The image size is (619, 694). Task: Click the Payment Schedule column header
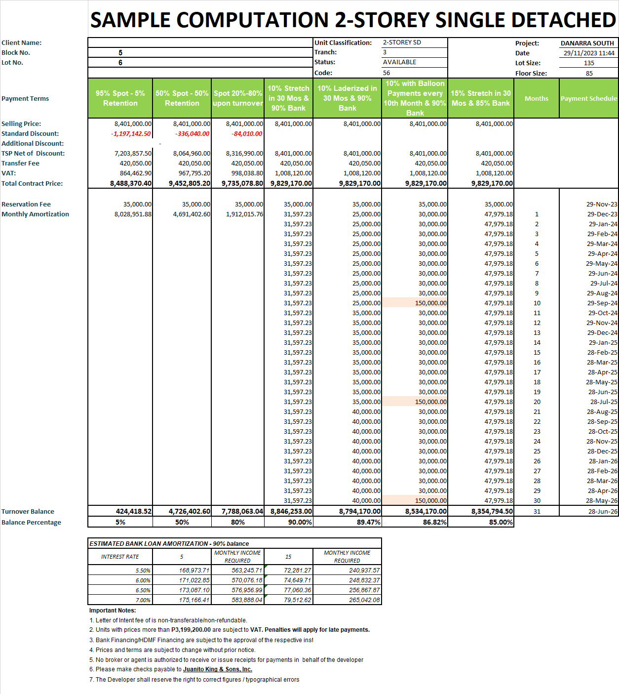[x=588, y=98]
